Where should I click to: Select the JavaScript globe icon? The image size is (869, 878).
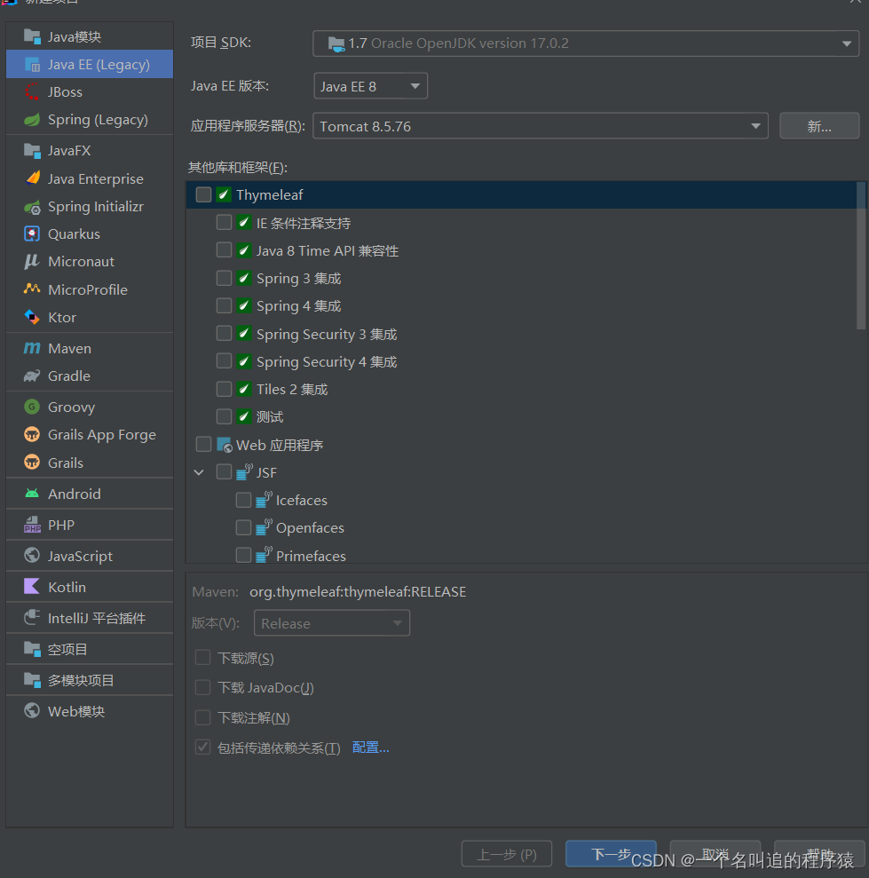[x=32, y=556]
